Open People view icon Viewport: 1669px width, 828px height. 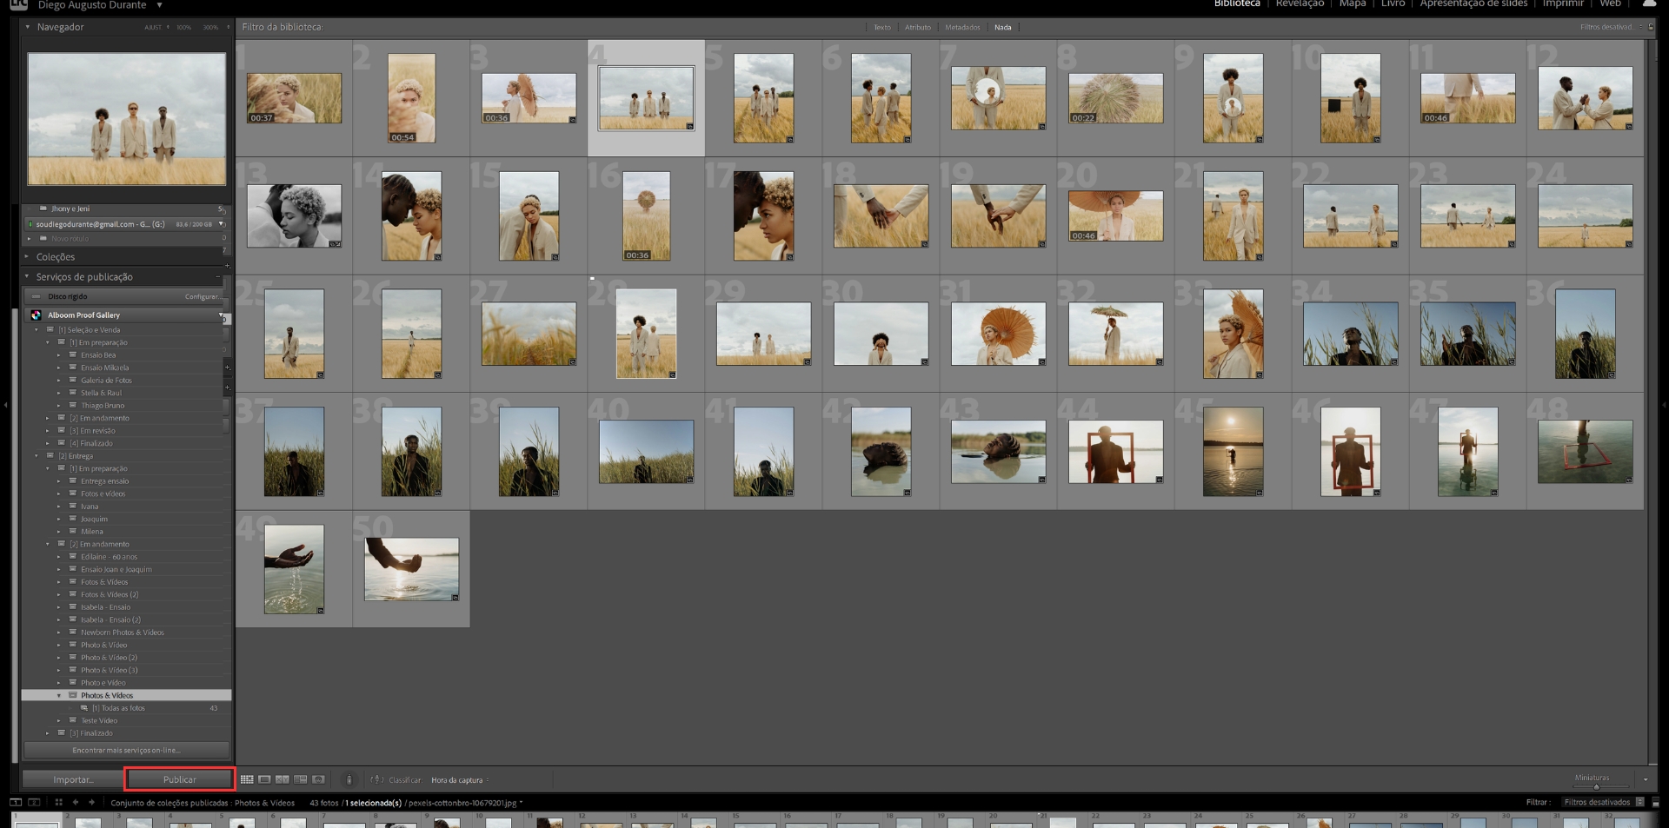click(320, 779)
